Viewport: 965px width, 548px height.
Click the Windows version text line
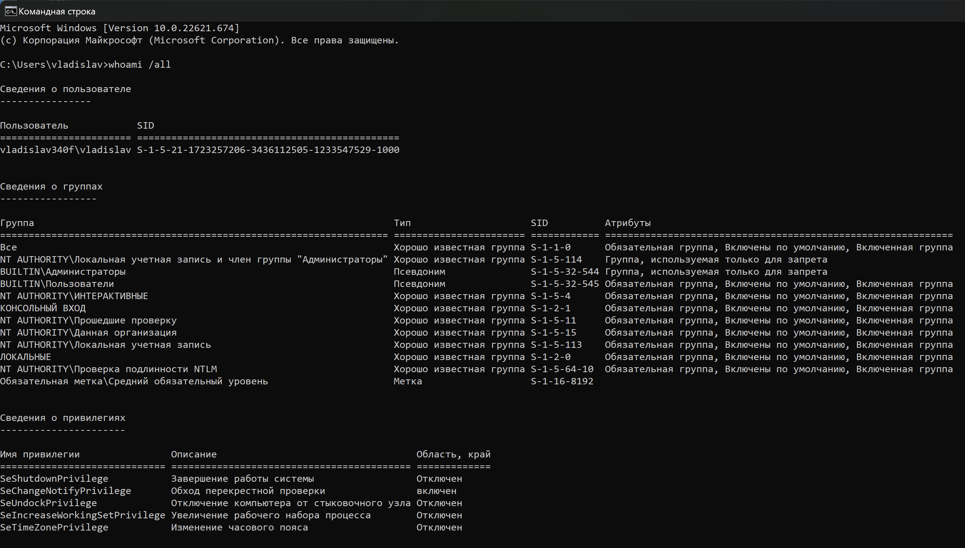[x=119, y=28]
